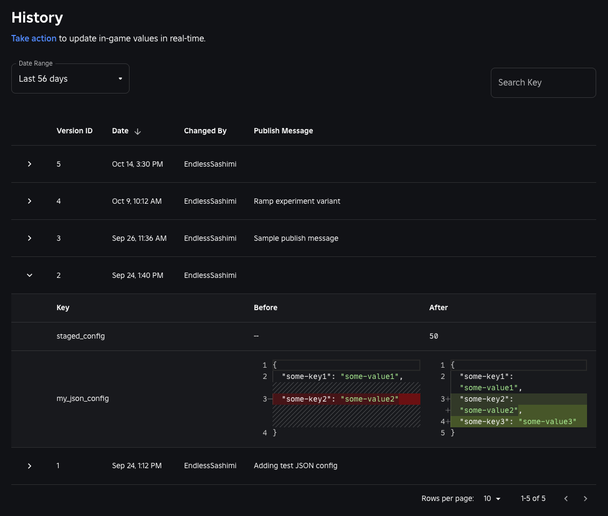Select 'Adding test JSON config' message
Viewport: 608px width, 516px height.
coord(296,465)
